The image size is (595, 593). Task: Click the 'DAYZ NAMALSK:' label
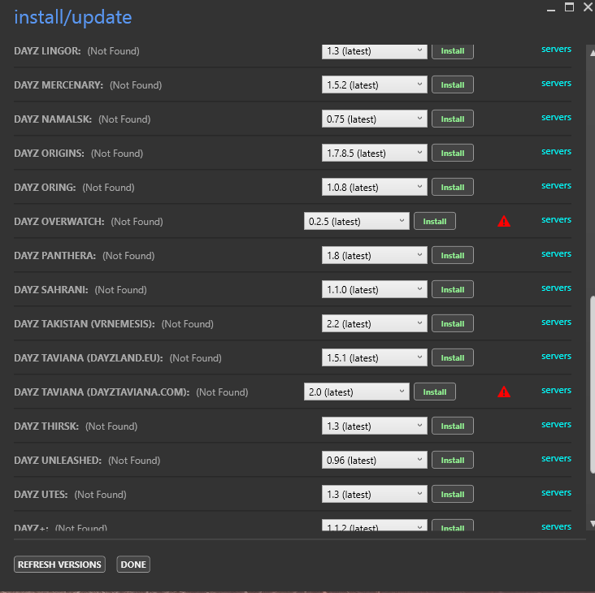53,119
